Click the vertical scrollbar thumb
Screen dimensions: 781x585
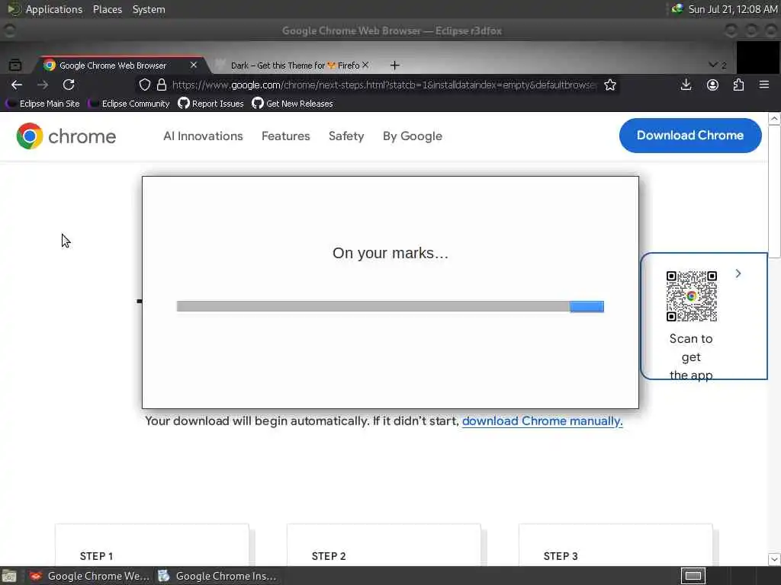coord(774,191)
